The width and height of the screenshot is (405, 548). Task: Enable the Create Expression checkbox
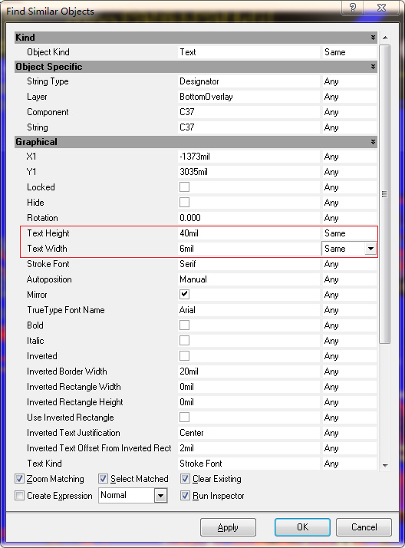(x=19, y=496)
